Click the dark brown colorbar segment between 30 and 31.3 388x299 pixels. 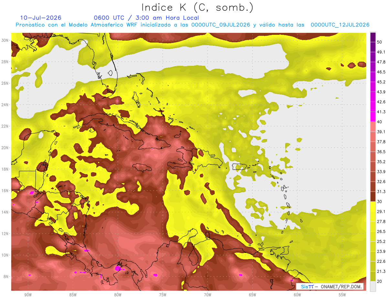pyautogui.click(x=373, y=196)
